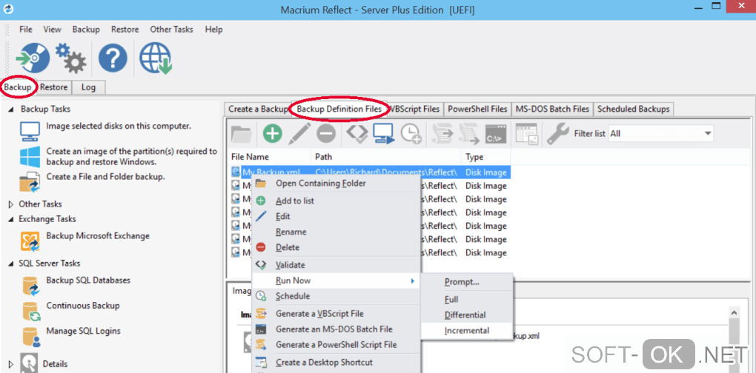Screen dimensions: 756x373
Task: Open the File menu
Action: point(25,30)
